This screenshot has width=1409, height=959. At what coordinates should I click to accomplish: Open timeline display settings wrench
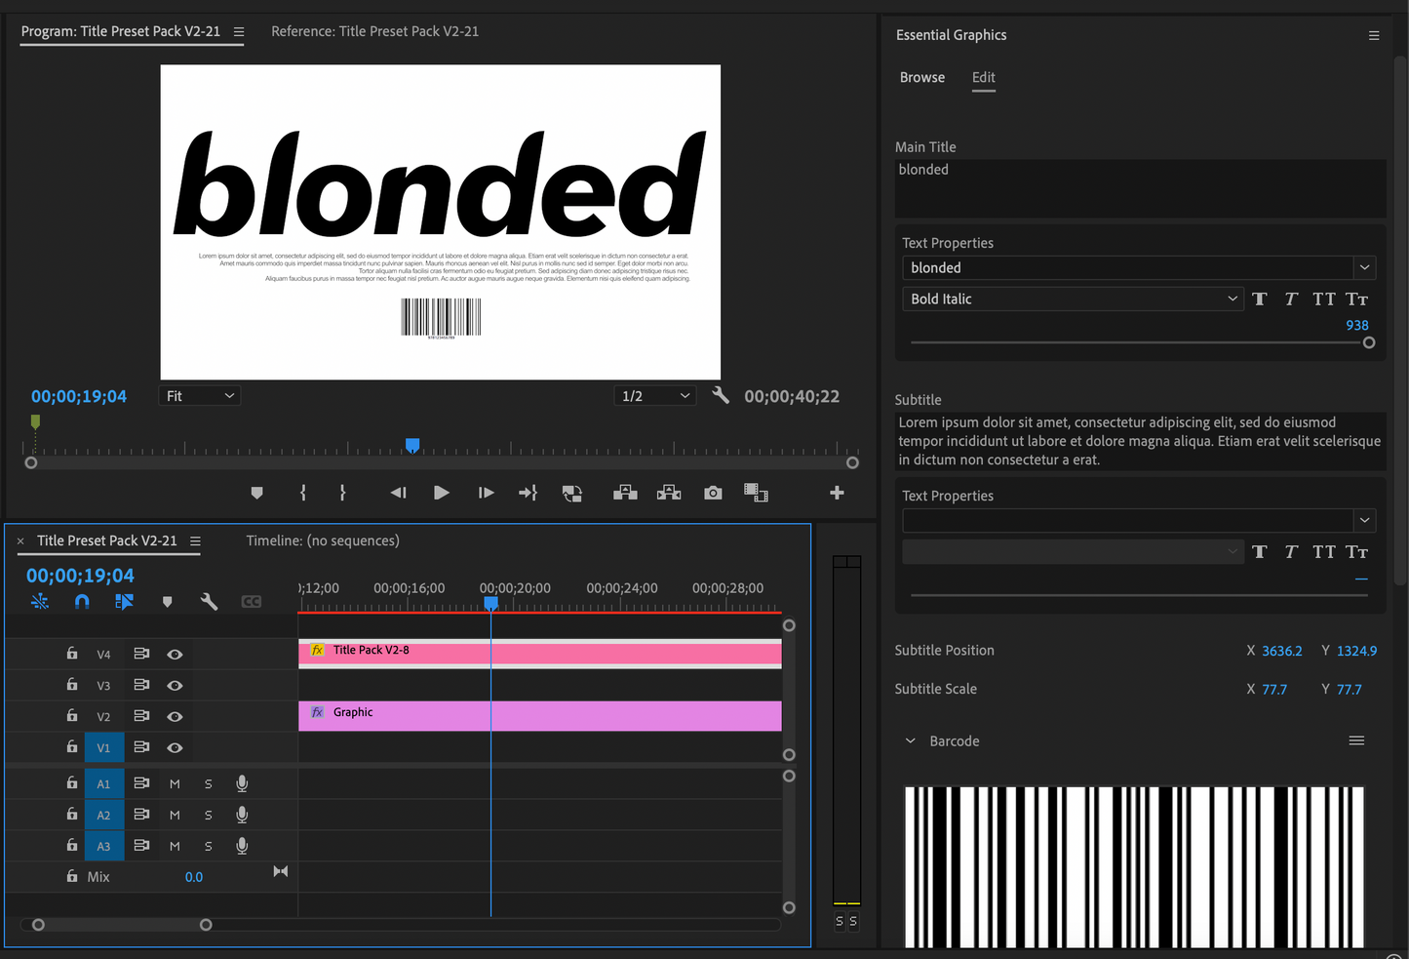point(209,602)
